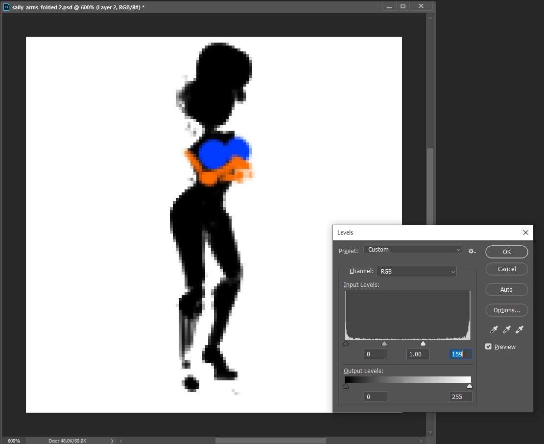This screenshot has width=544, height=444.
Task: Close the Levels dialog with X
Action: pos(526,233)
